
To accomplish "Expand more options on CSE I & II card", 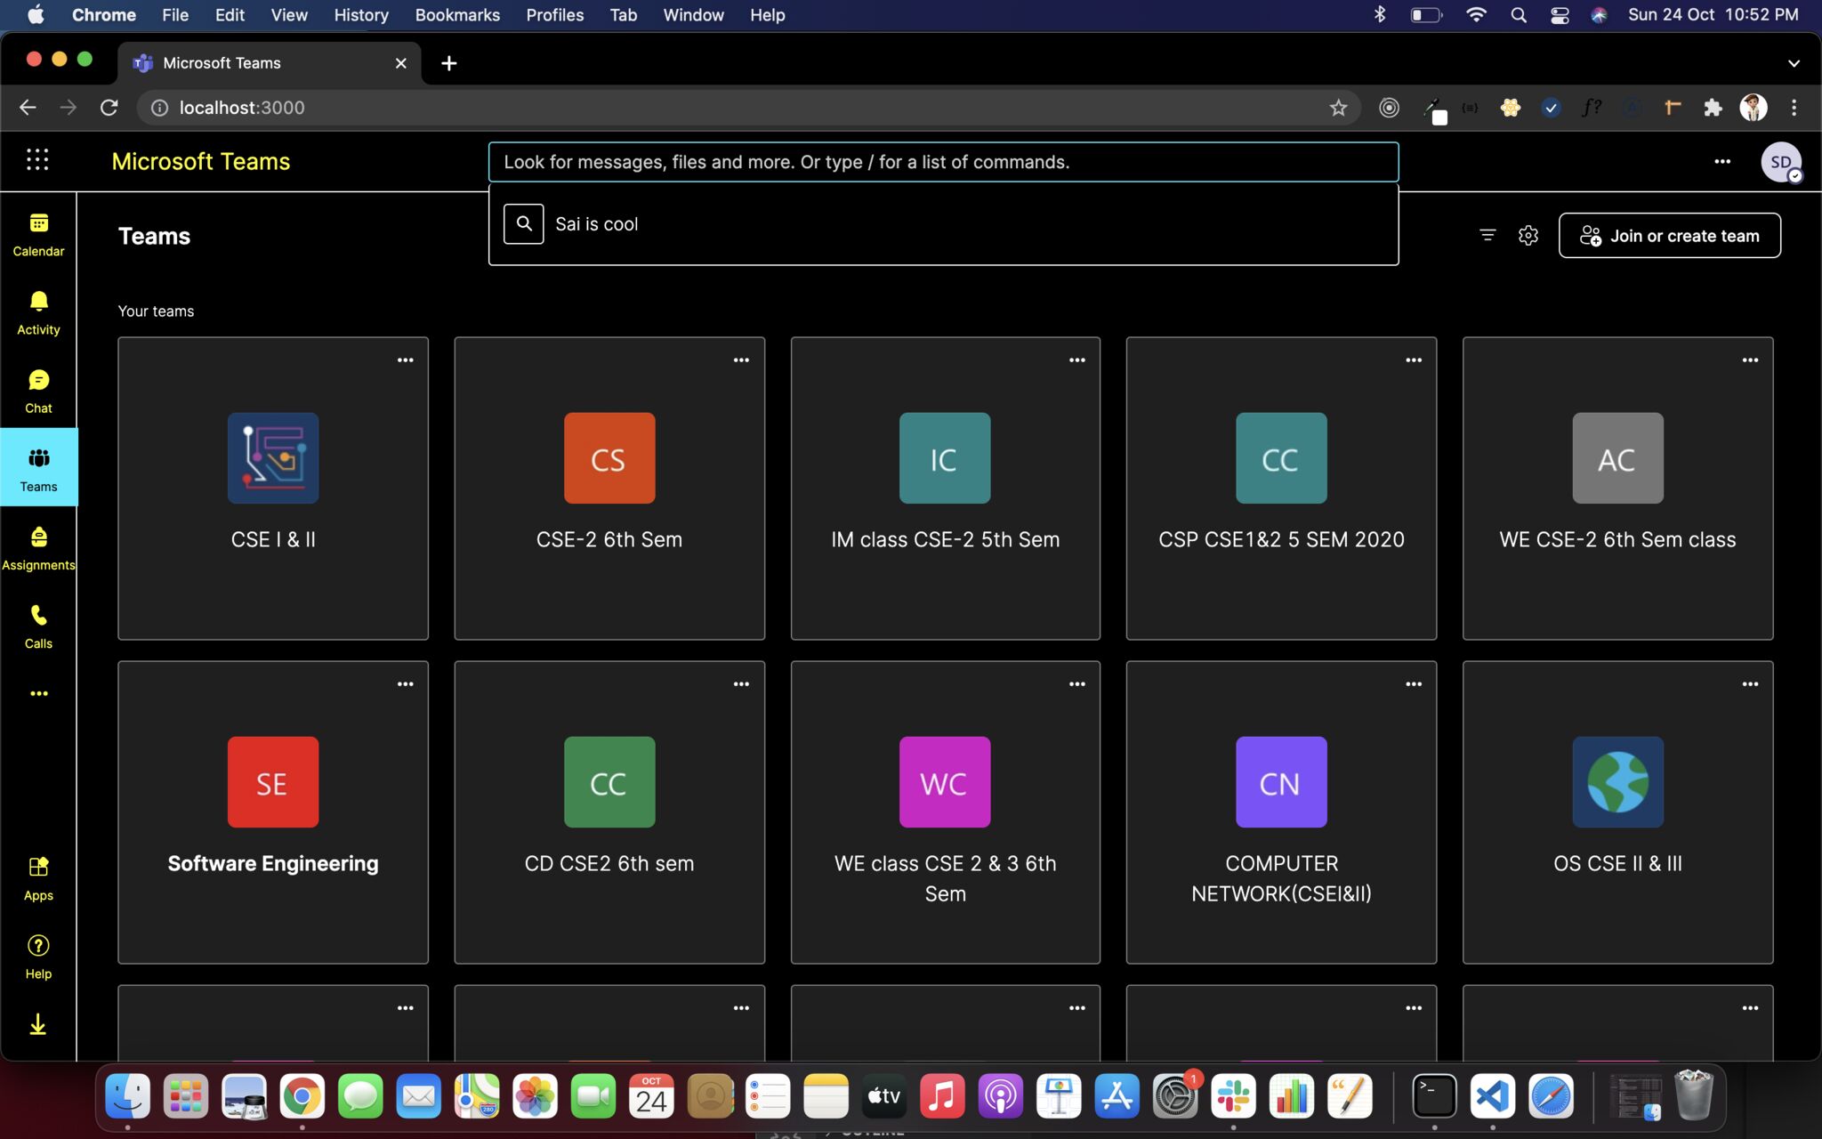I will tap(405, 360).
